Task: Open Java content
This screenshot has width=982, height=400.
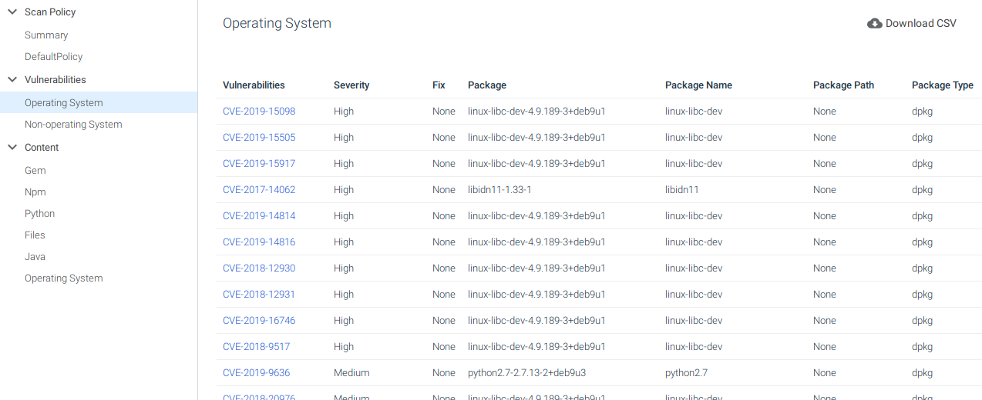Action: coord(35,257)
